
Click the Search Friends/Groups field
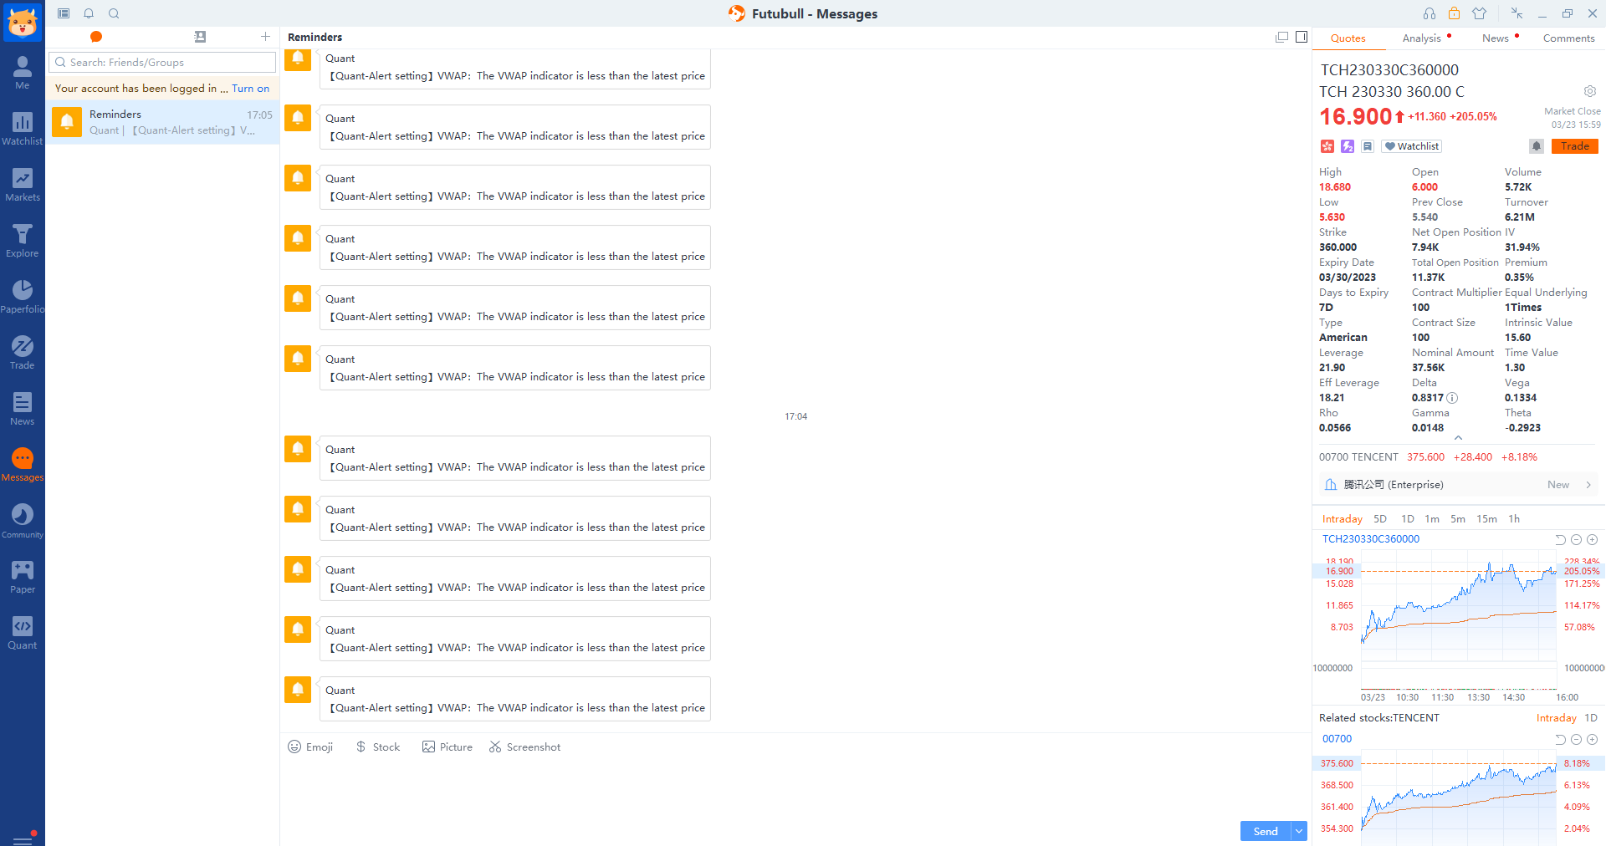[163, 63]
